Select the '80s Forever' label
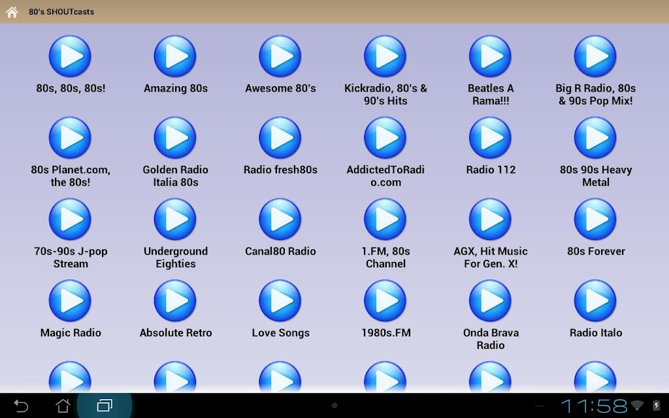 coord(596,251)
